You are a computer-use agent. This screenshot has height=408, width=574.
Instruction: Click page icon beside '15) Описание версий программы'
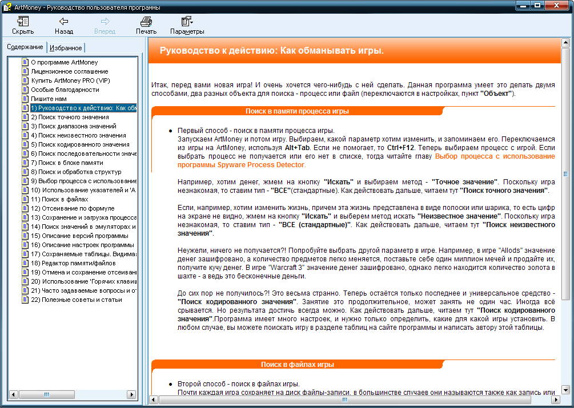(x=25, y=236)
